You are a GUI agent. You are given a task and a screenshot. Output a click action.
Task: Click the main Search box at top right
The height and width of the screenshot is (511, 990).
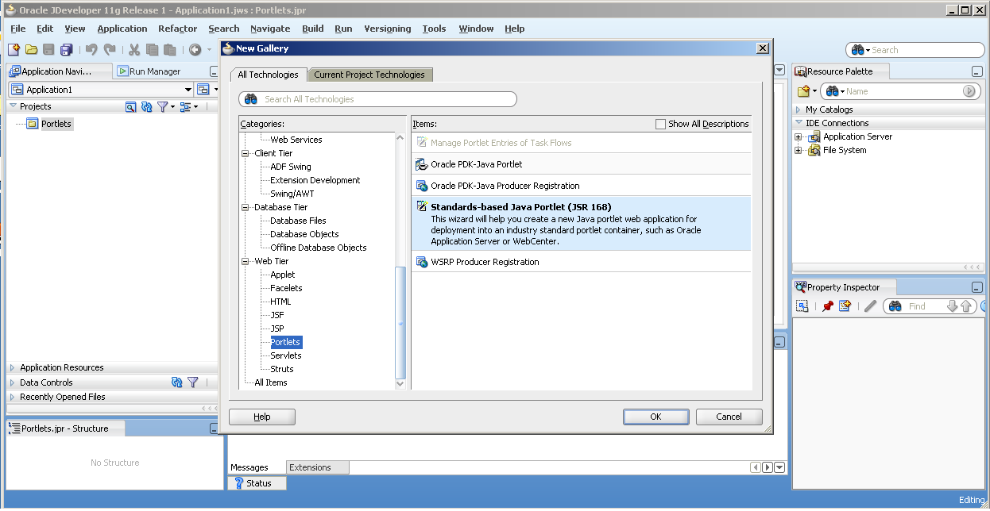(x=915, y=50)
